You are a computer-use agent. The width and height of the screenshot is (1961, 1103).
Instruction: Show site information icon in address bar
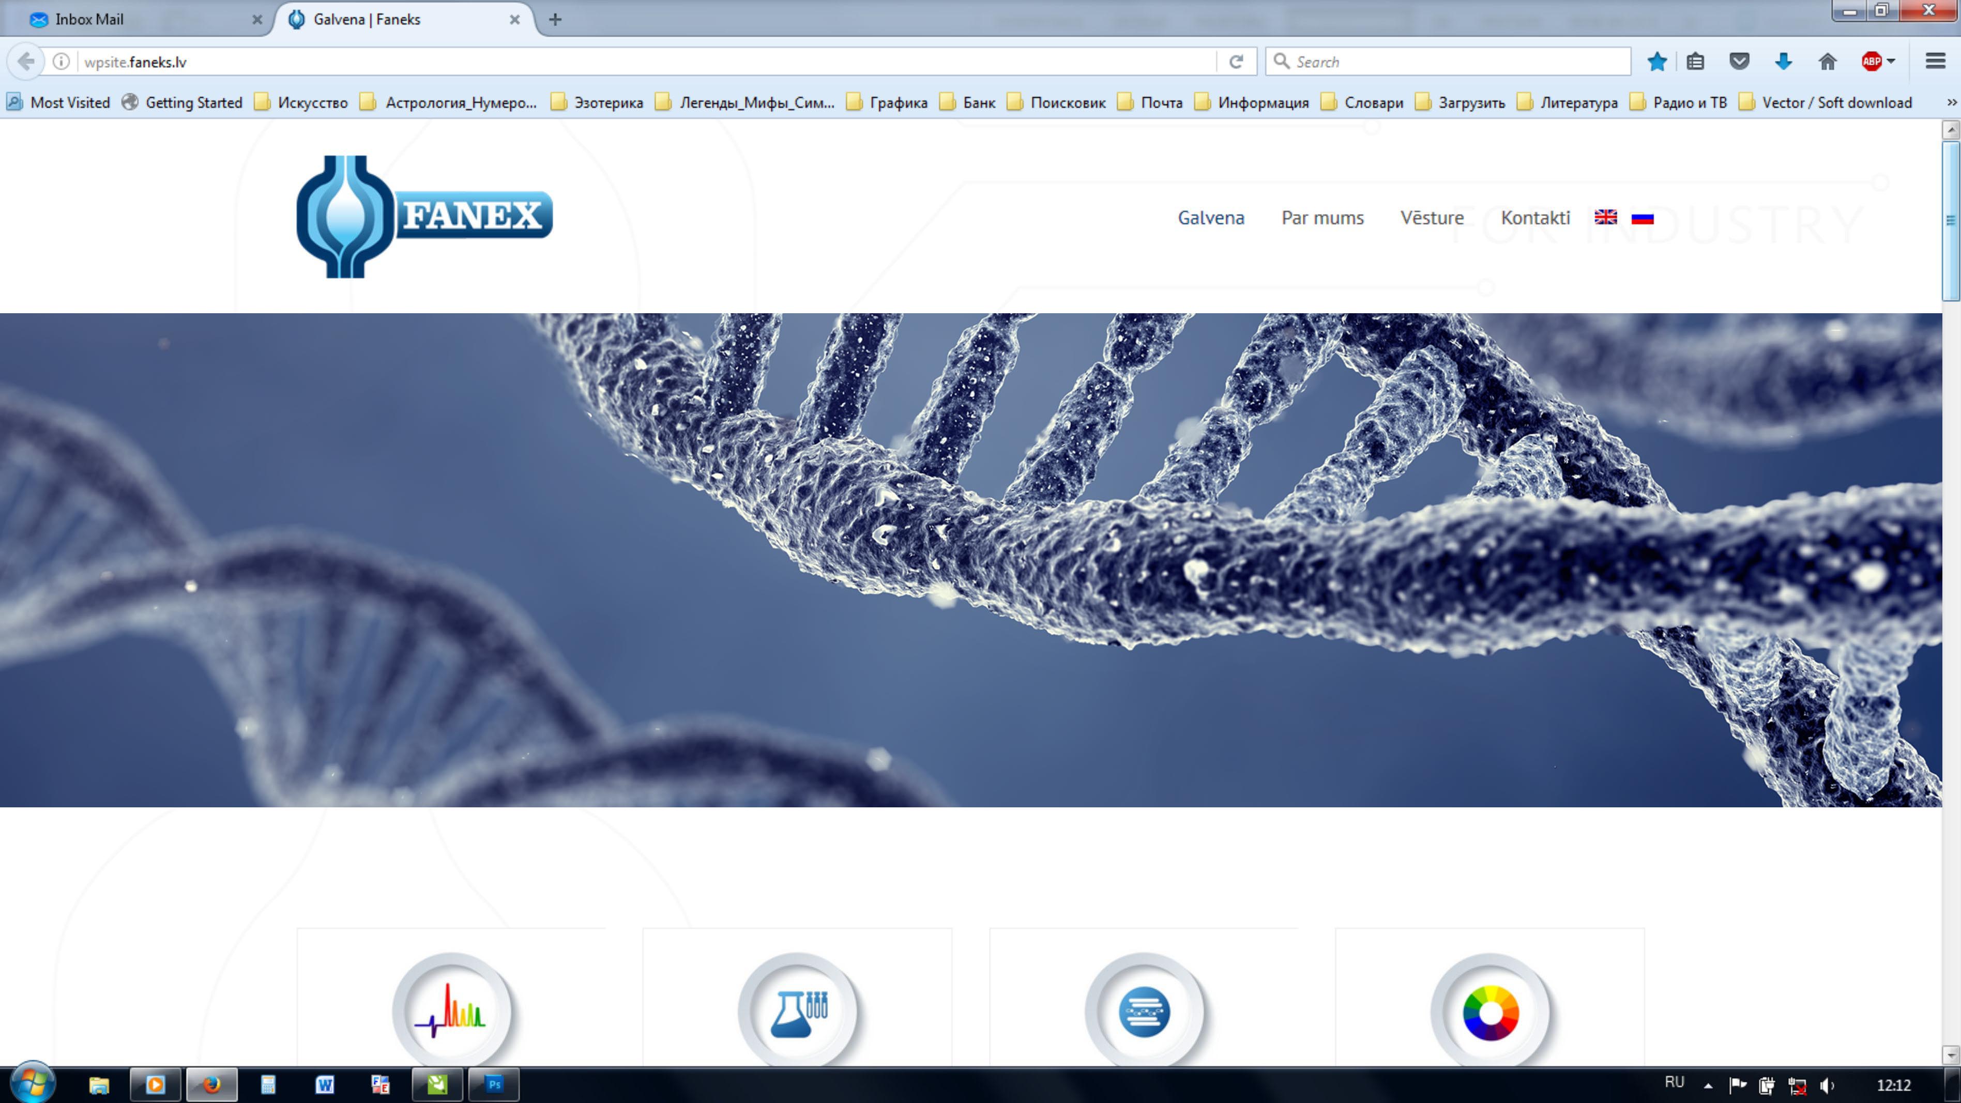tap(61, 62)
